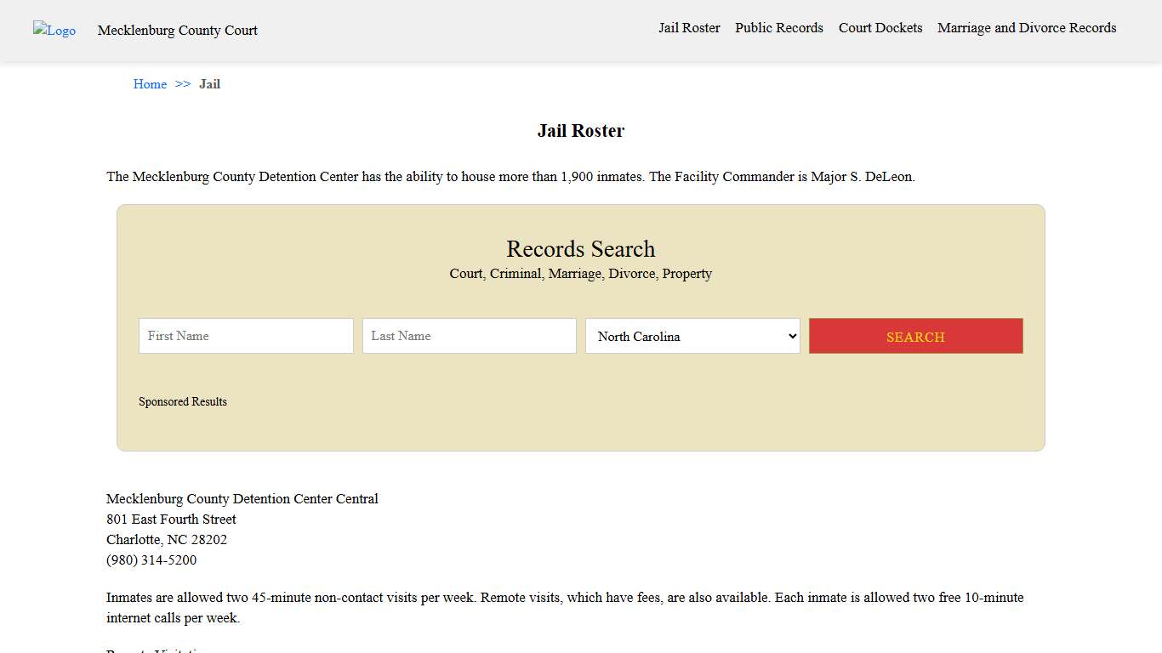Click the Sponsored Results label
The height and width of the screenshot is (653, 1162).
click(183, 401)
